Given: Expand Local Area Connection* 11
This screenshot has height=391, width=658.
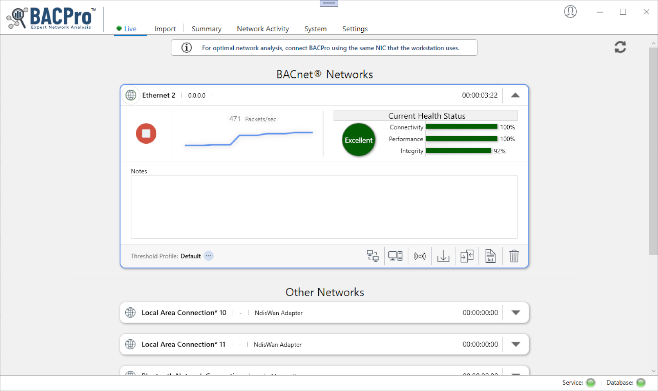Looking at the screenshot, I should (516, 344).
